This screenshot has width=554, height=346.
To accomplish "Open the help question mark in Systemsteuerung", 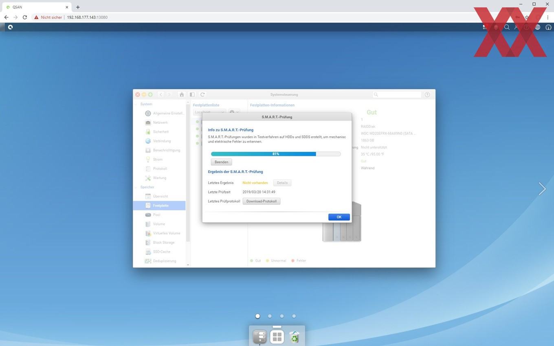I will point(427,94).
